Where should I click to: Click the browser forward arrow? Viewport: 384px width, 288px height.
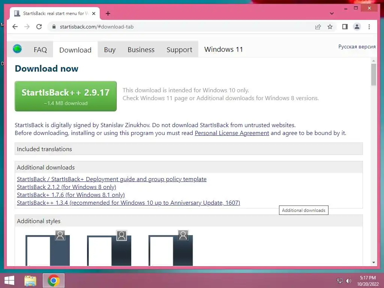(x=27, y=27)
